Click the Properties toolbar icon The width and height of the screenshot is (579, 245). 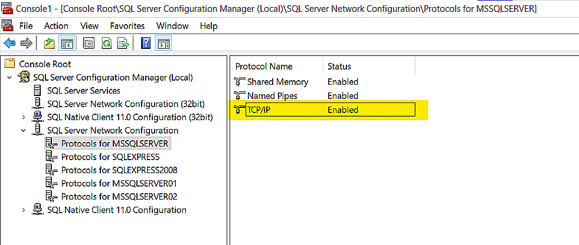pyautogui.click(x=89, y=44)
